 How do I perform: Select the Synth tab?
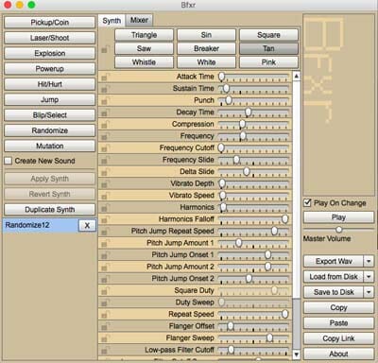click(112, 21)
